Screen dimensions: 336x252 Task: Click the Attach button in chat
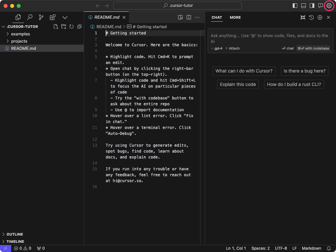[232, 49]
